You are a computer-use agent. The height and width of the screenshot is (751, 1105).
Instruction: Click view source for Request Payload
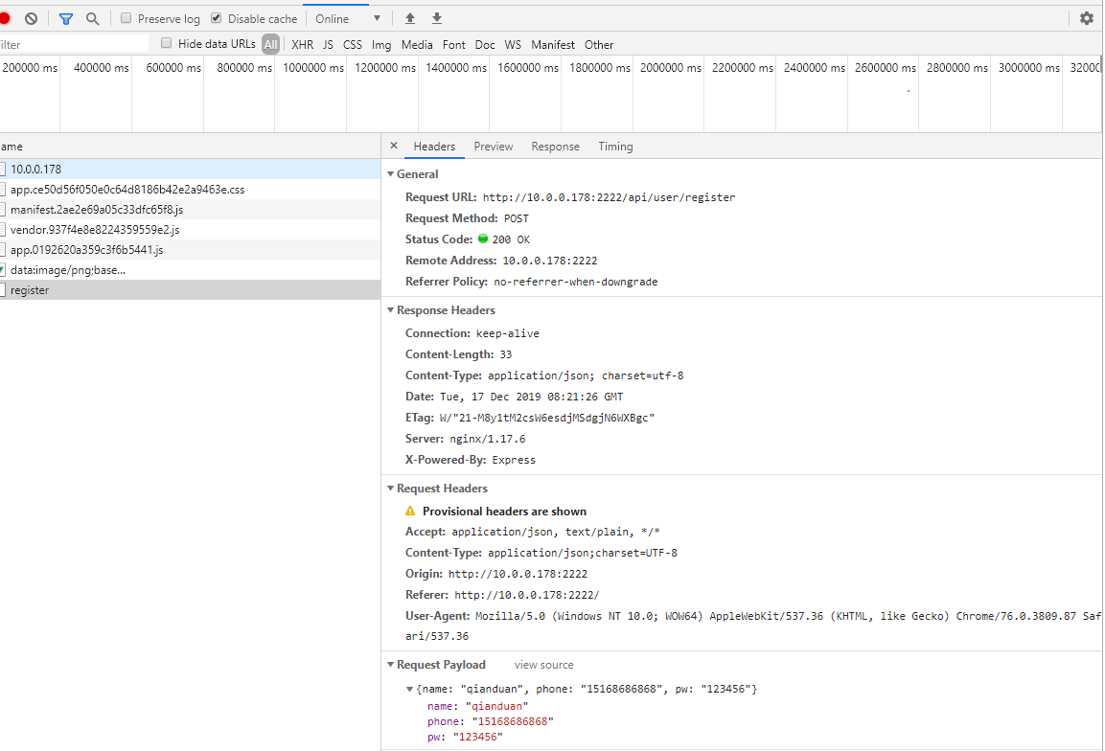(543, 665)
